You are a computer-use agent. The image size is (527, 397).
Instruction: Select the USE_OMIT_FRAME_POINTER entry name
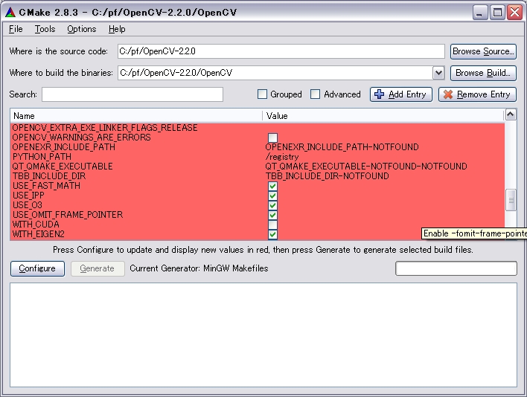pyautogui.click(x=68, y=215)
